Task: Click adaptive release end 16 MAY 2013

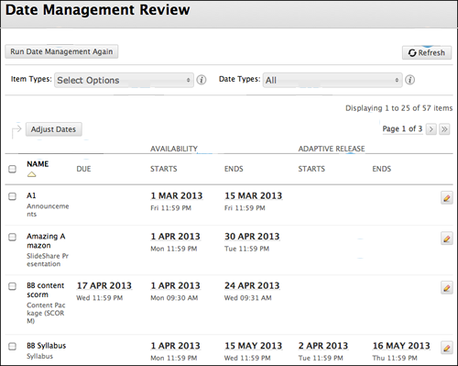Action: [401, 346]
